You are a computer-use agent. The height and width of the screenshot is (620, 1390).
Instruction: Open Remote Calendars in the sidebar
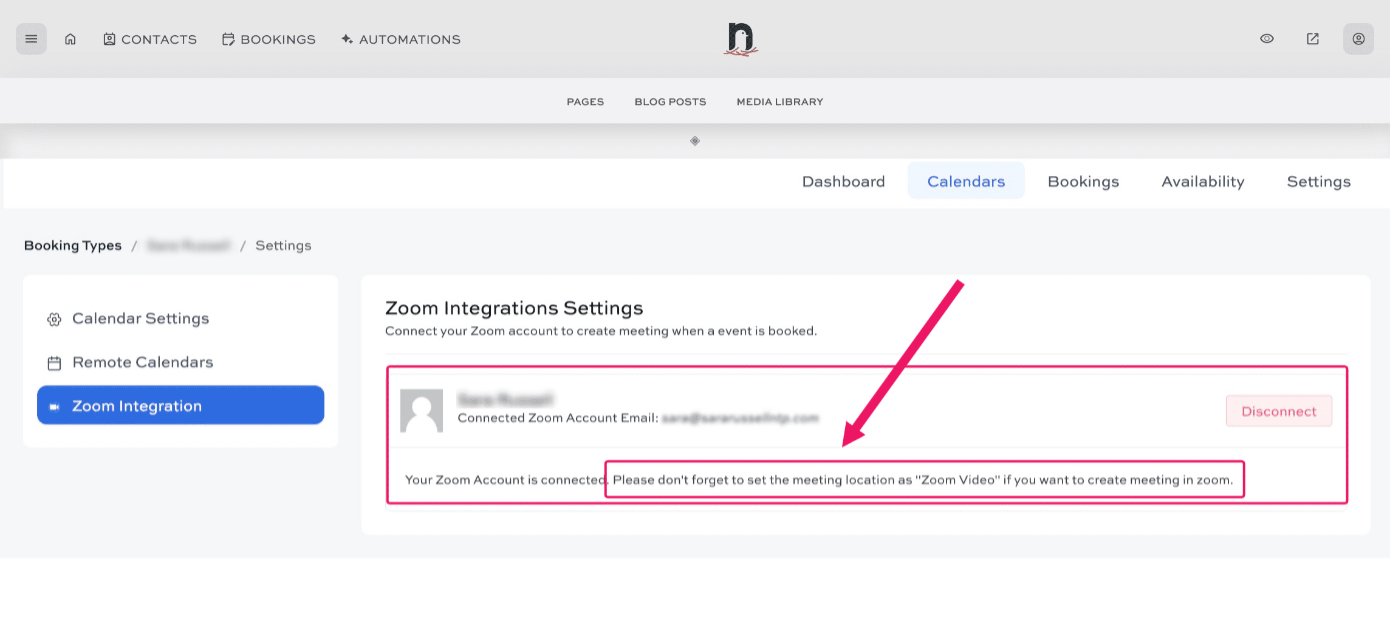[x=143, y=362]
